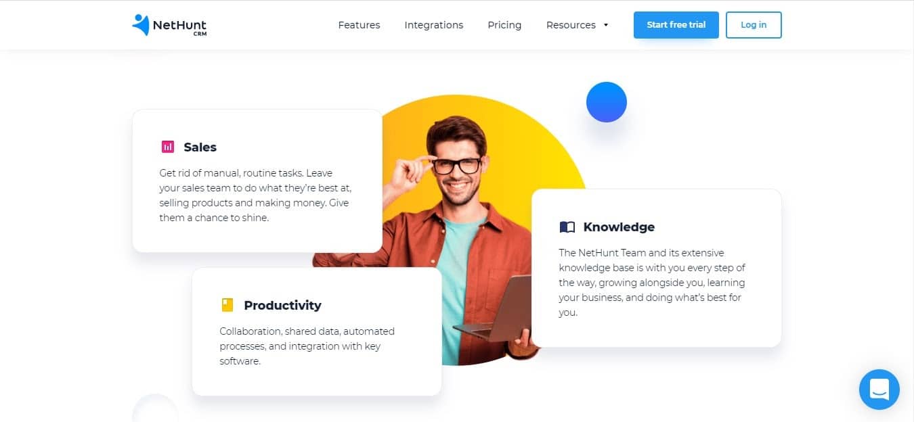Click the Productivity card description text
Image resolution: width=914 pixels, height=422 pixels.
(x=307, y=346)
